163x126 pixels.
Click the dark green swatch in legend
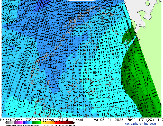pos(33,123)
